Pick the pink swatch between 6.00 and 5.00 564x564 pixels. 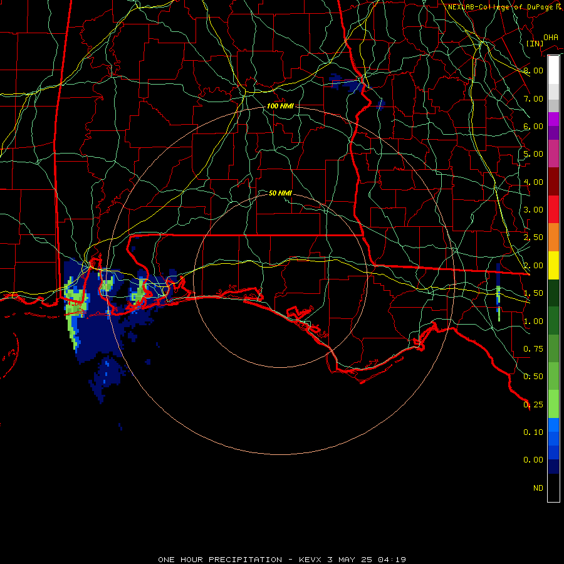coord(553,154)
